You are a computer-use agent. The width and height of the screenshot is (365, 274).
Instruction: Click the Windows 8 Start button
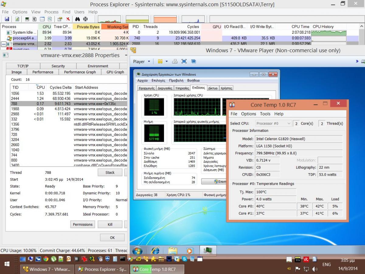7,264
